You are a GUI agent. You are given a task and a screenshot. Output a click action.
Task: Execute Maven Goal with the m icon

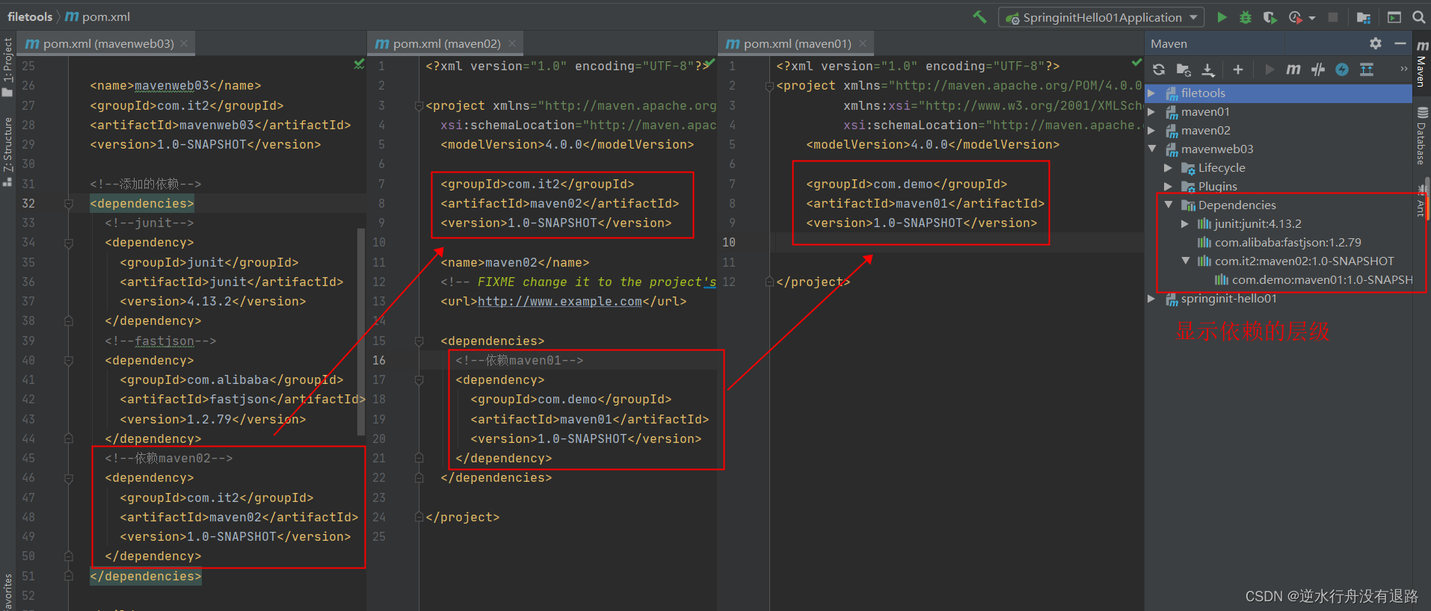click(x=1293, y=69)
